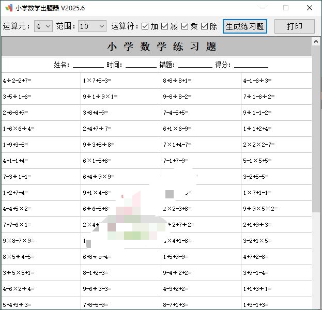
Task: Click the problem 8-1+2-3=
Action: 96,273
